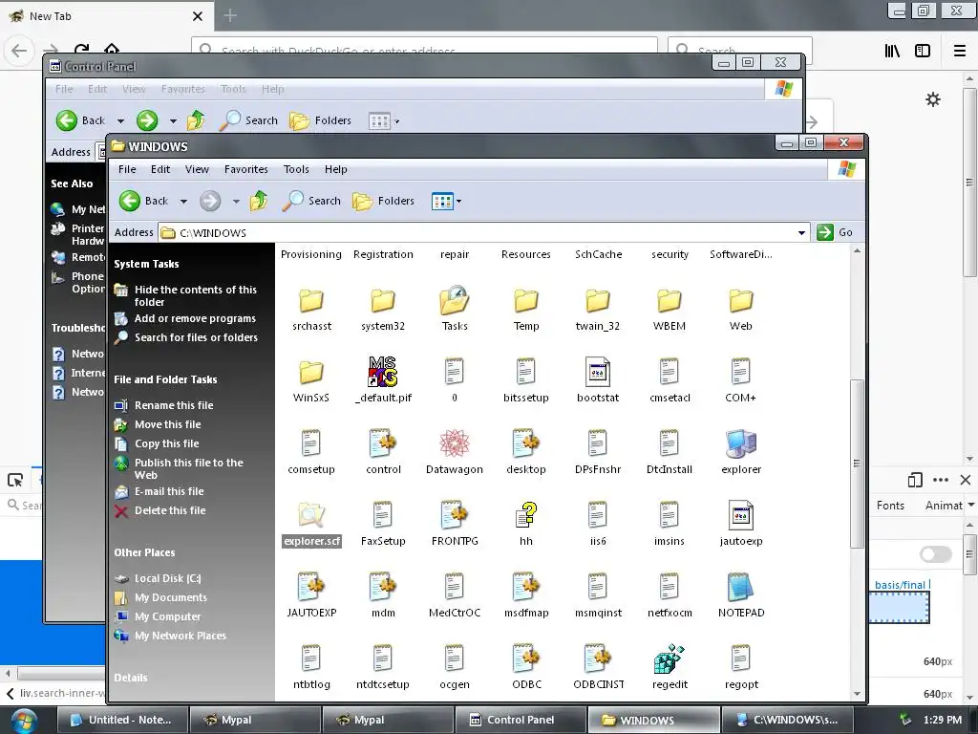Click Rename this file link
Image resolution: width=978 pixels, height=734 pixels.
pyautogui.click(x=174, y=405)
